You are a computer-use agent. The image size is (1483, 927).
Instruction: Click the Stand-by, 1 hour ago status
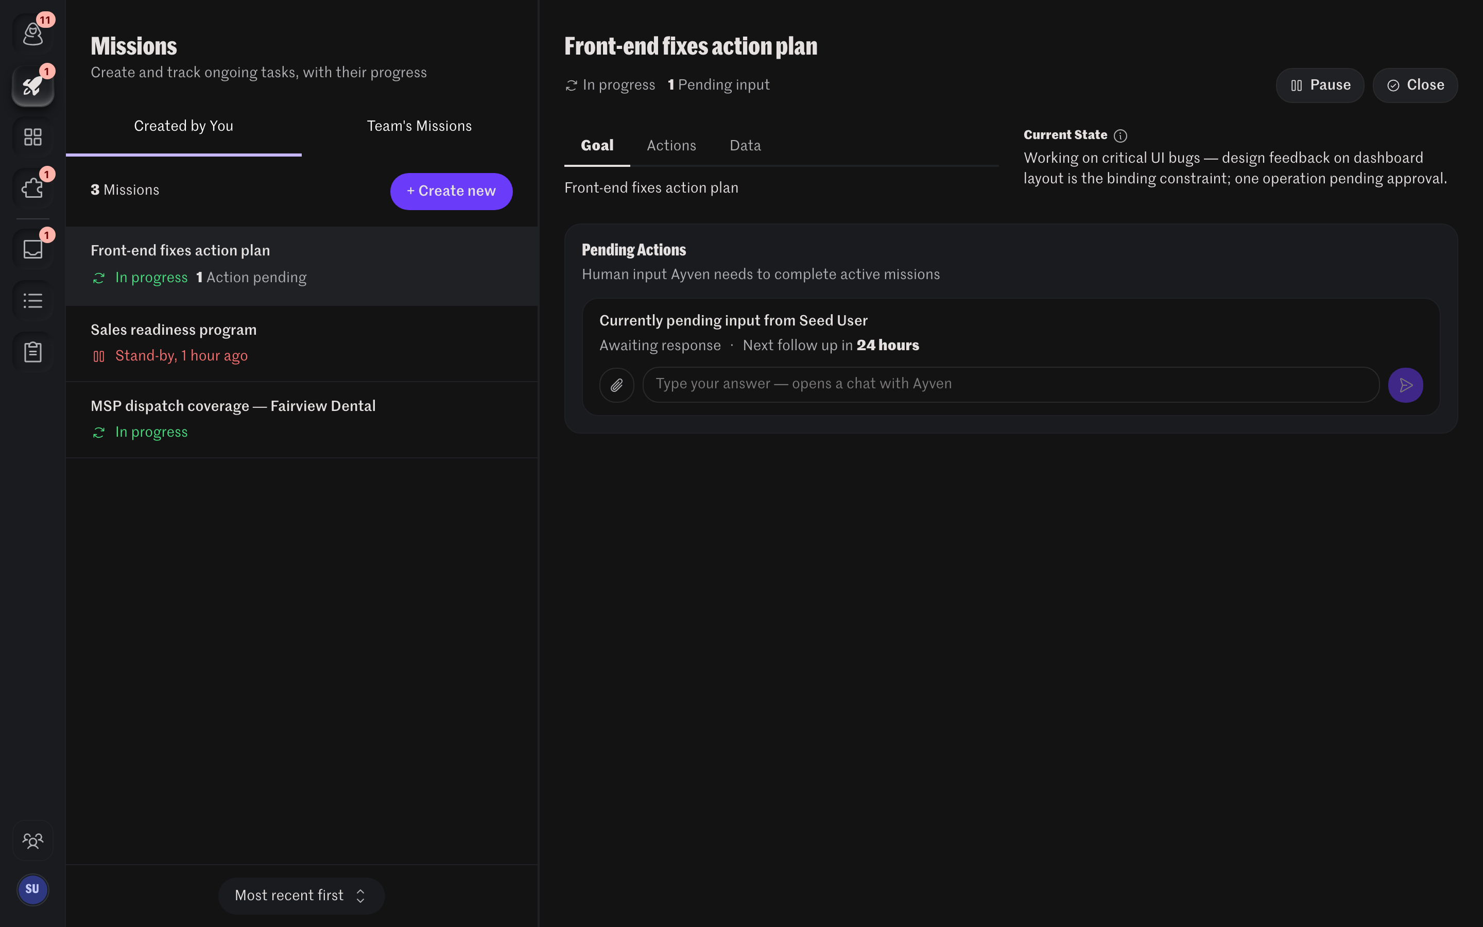(x=181, y=356)
